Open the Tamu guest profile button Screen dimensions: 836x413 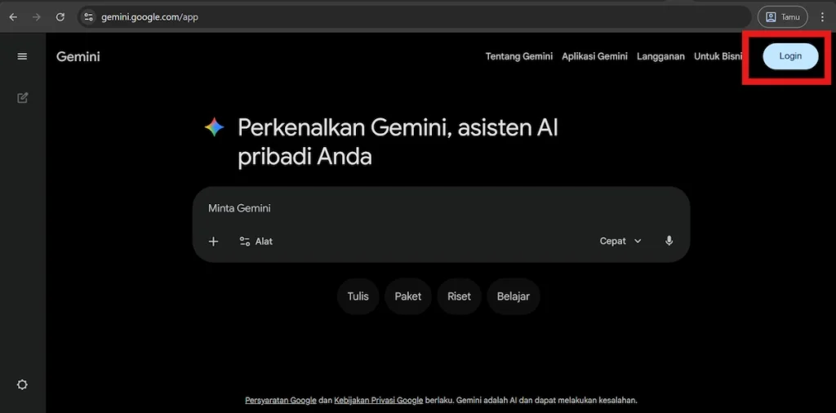coord(782,17)
